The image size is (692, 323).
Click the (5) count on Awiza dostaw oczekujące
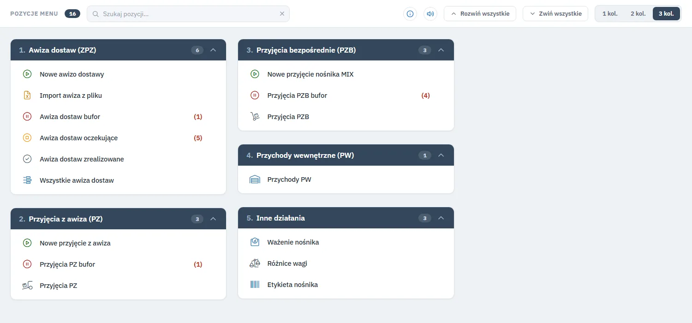coord(198,138)
